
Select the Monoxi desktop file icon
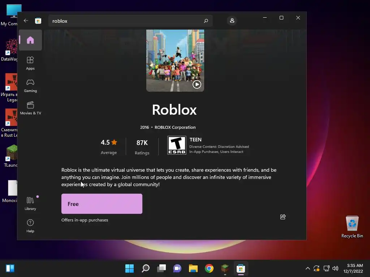tap(10, 191)
